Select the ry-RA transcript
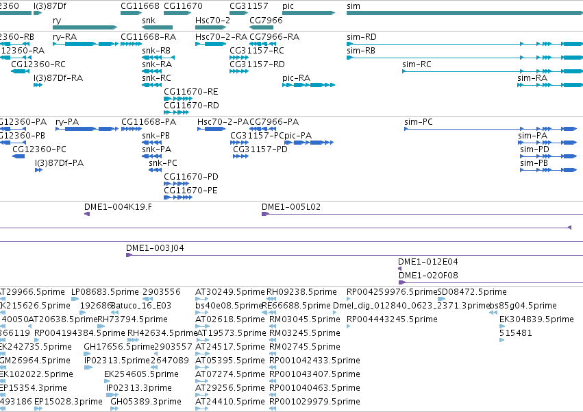 click(x=86, y=44)
